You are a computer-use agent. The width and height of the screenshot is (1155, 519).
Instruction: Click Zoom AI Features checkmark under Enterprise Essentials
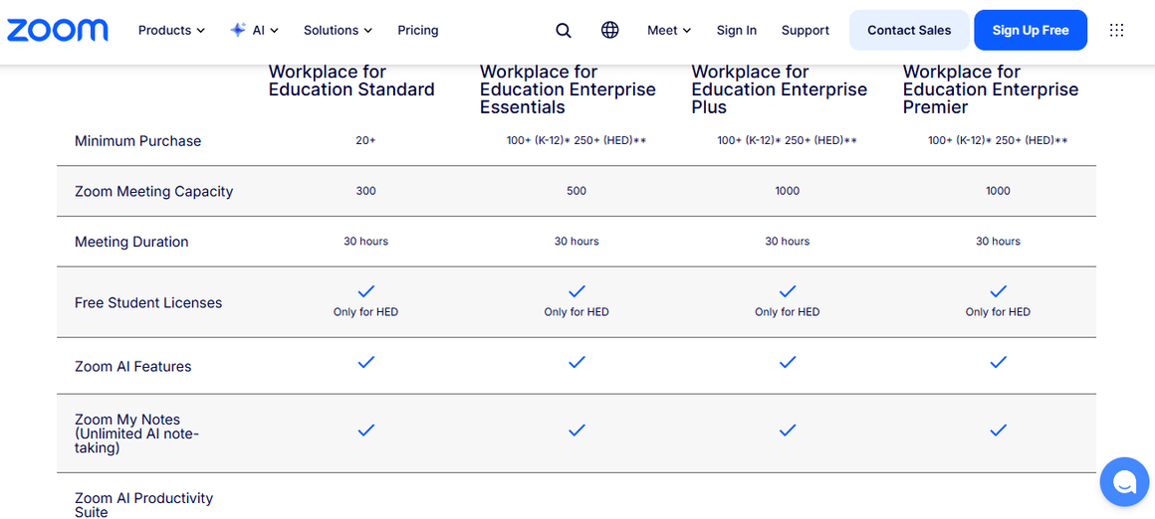(577, 362)
